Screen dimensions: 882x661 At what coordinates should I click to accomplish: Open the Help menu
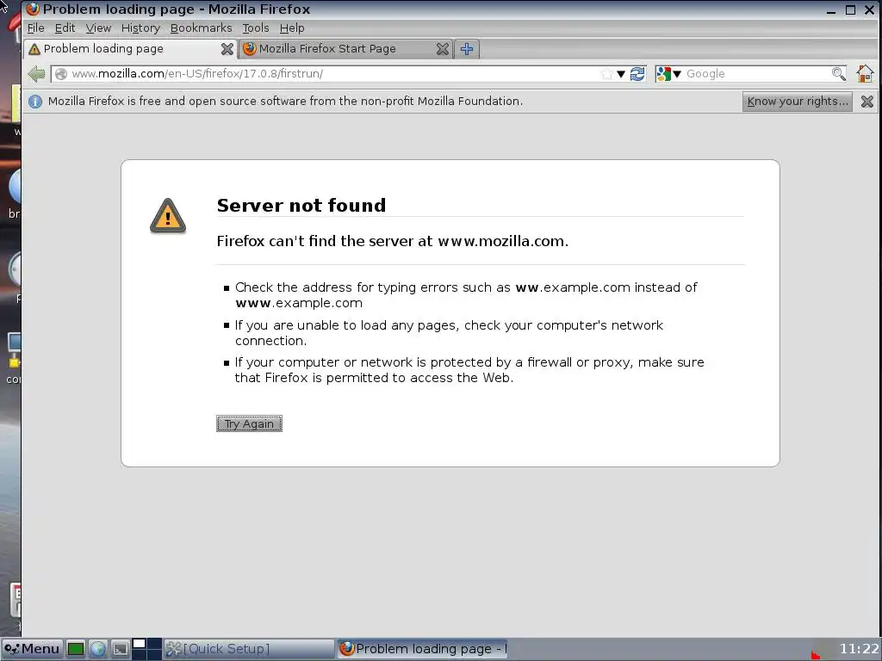coord(292,28)
